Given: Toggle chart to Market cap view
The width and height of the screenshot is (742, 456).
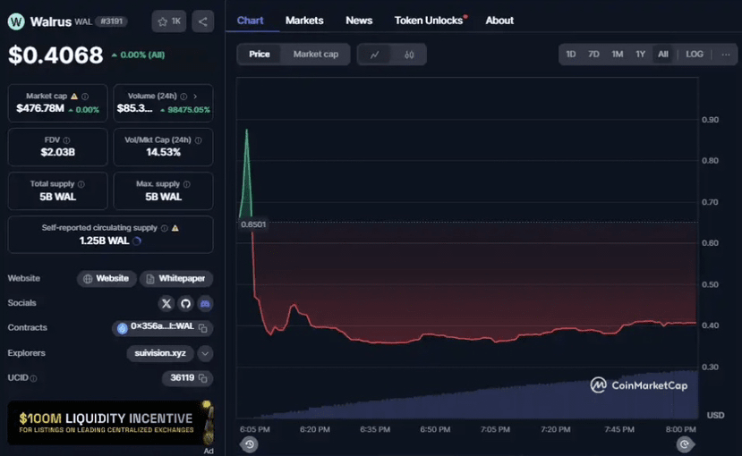Looking at the screenshot, I should point(315,55).
